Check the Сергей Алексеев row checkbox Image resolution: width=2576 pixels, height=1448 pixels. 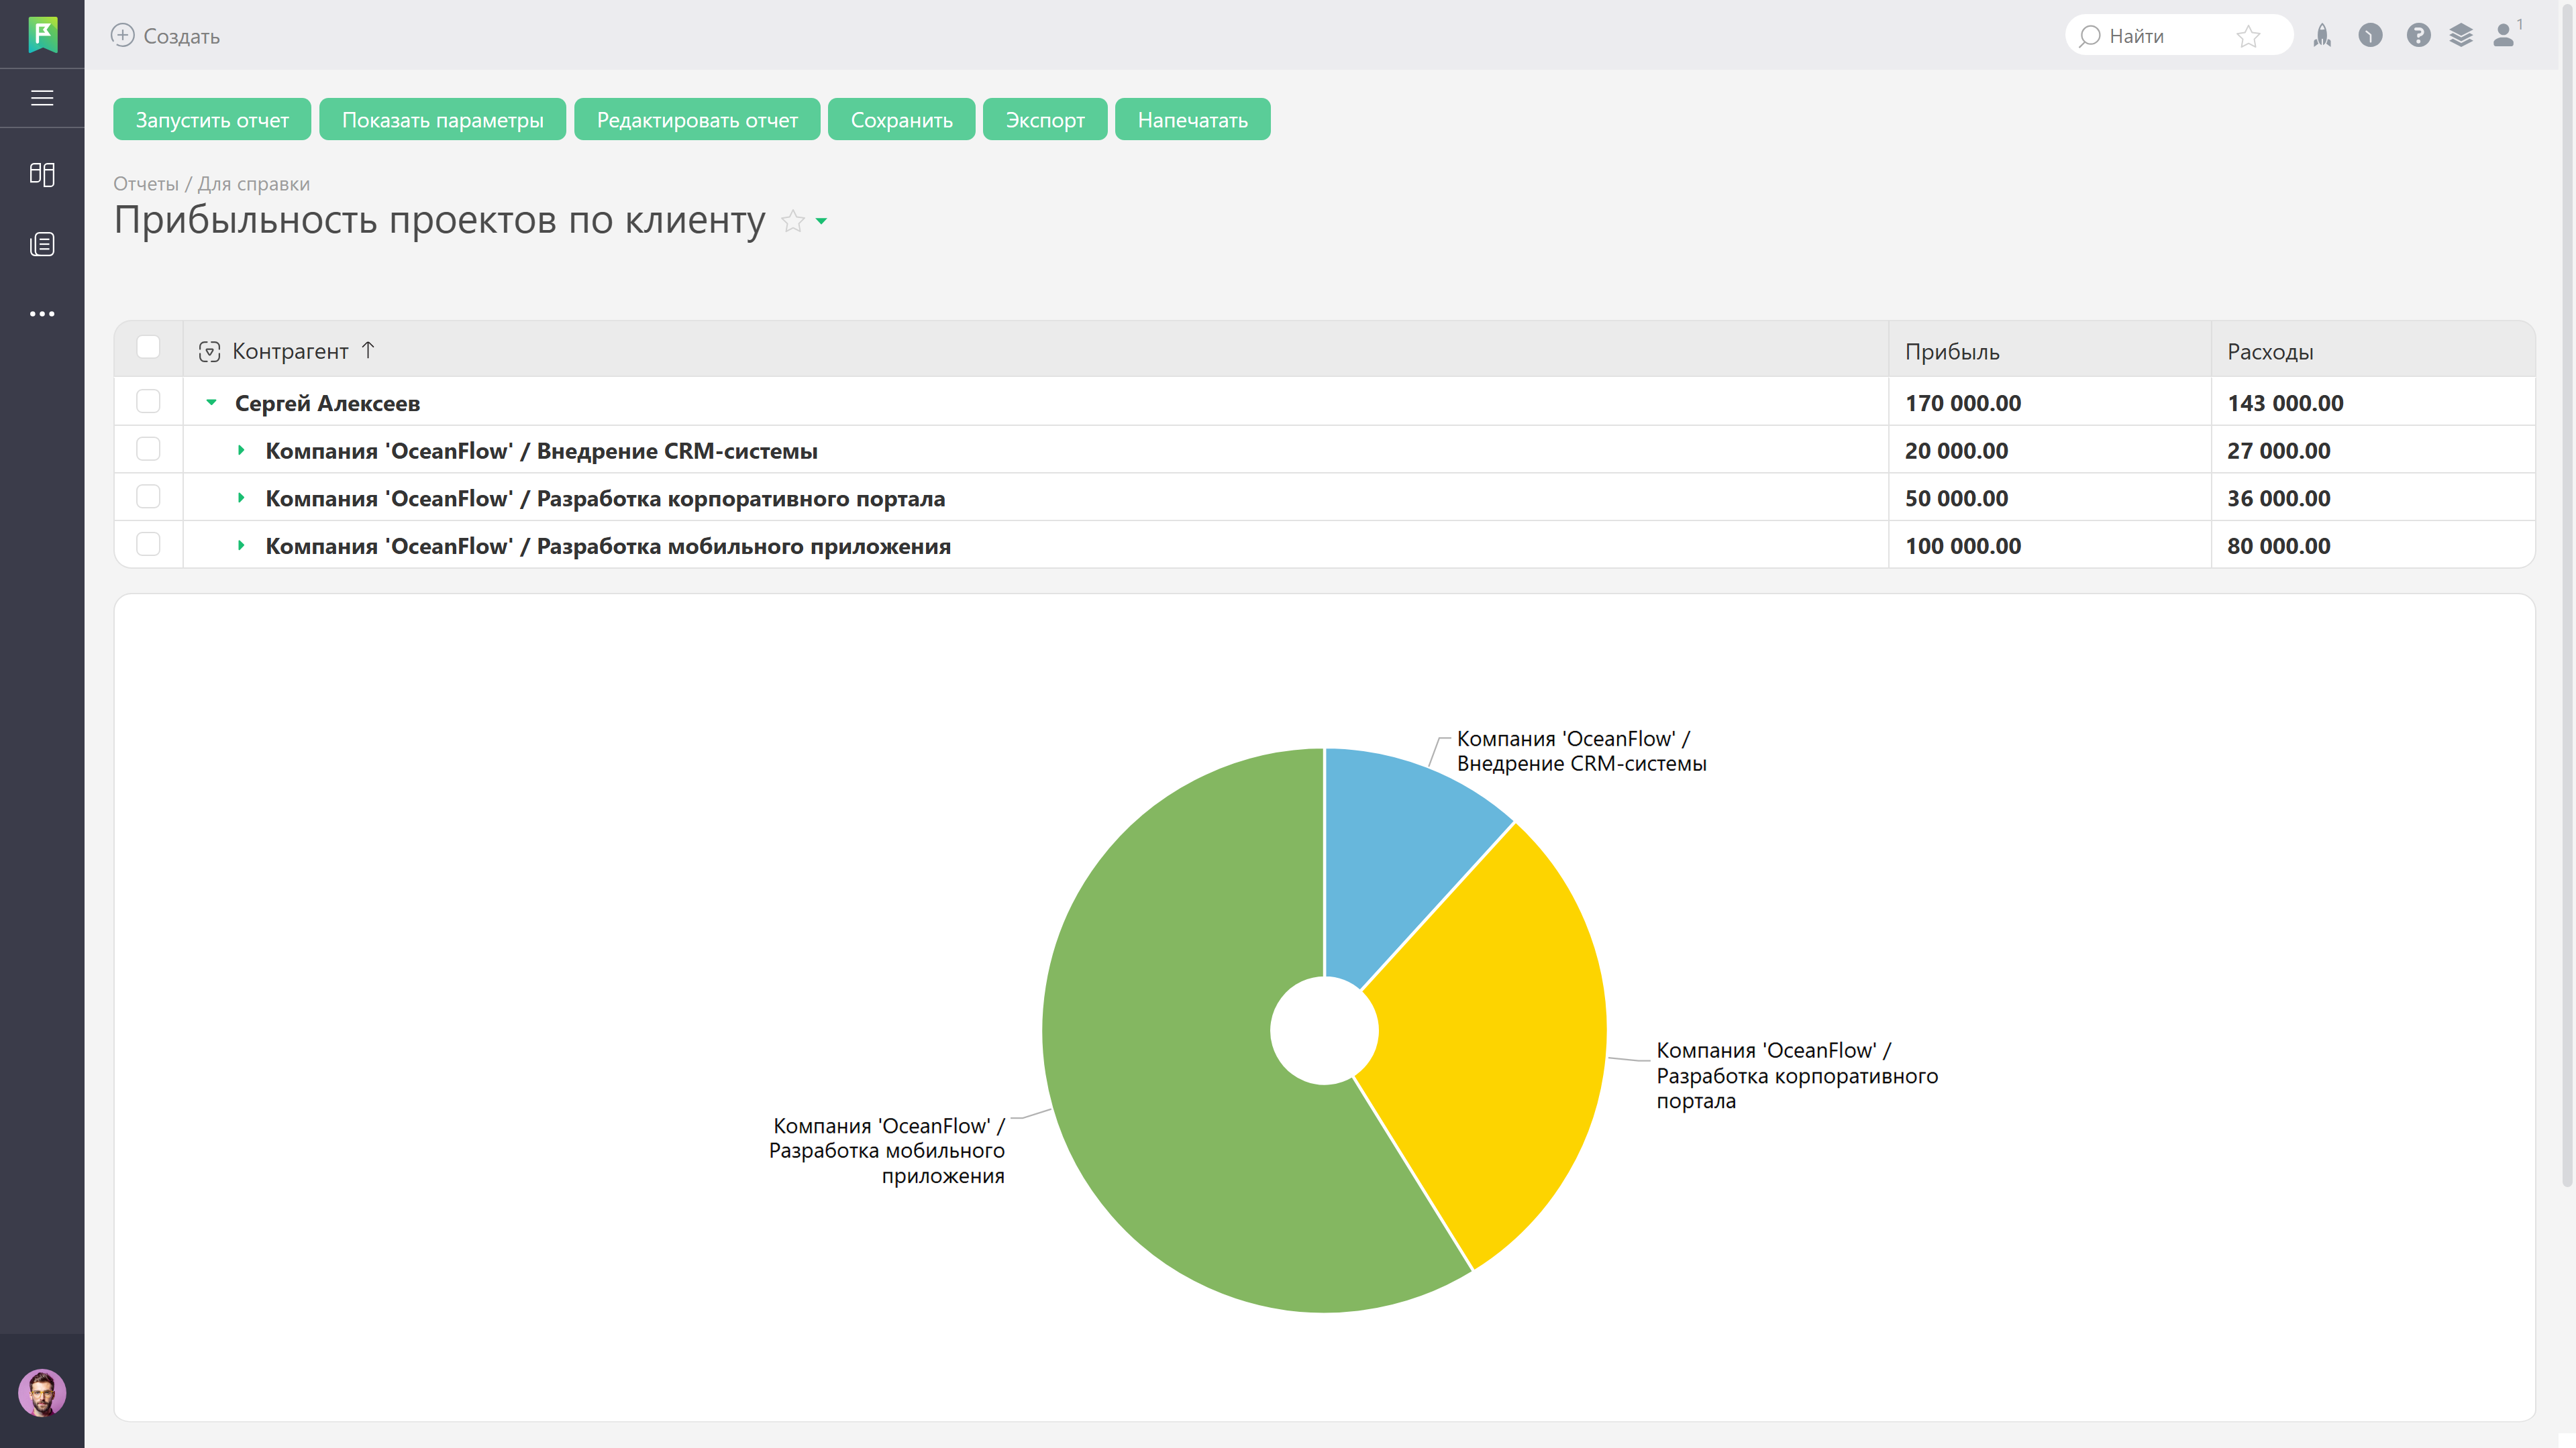click(x=148, y=402)
